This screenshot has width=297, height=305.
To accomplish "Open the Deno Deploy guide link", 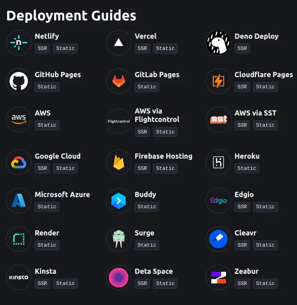I will point(256,36).
